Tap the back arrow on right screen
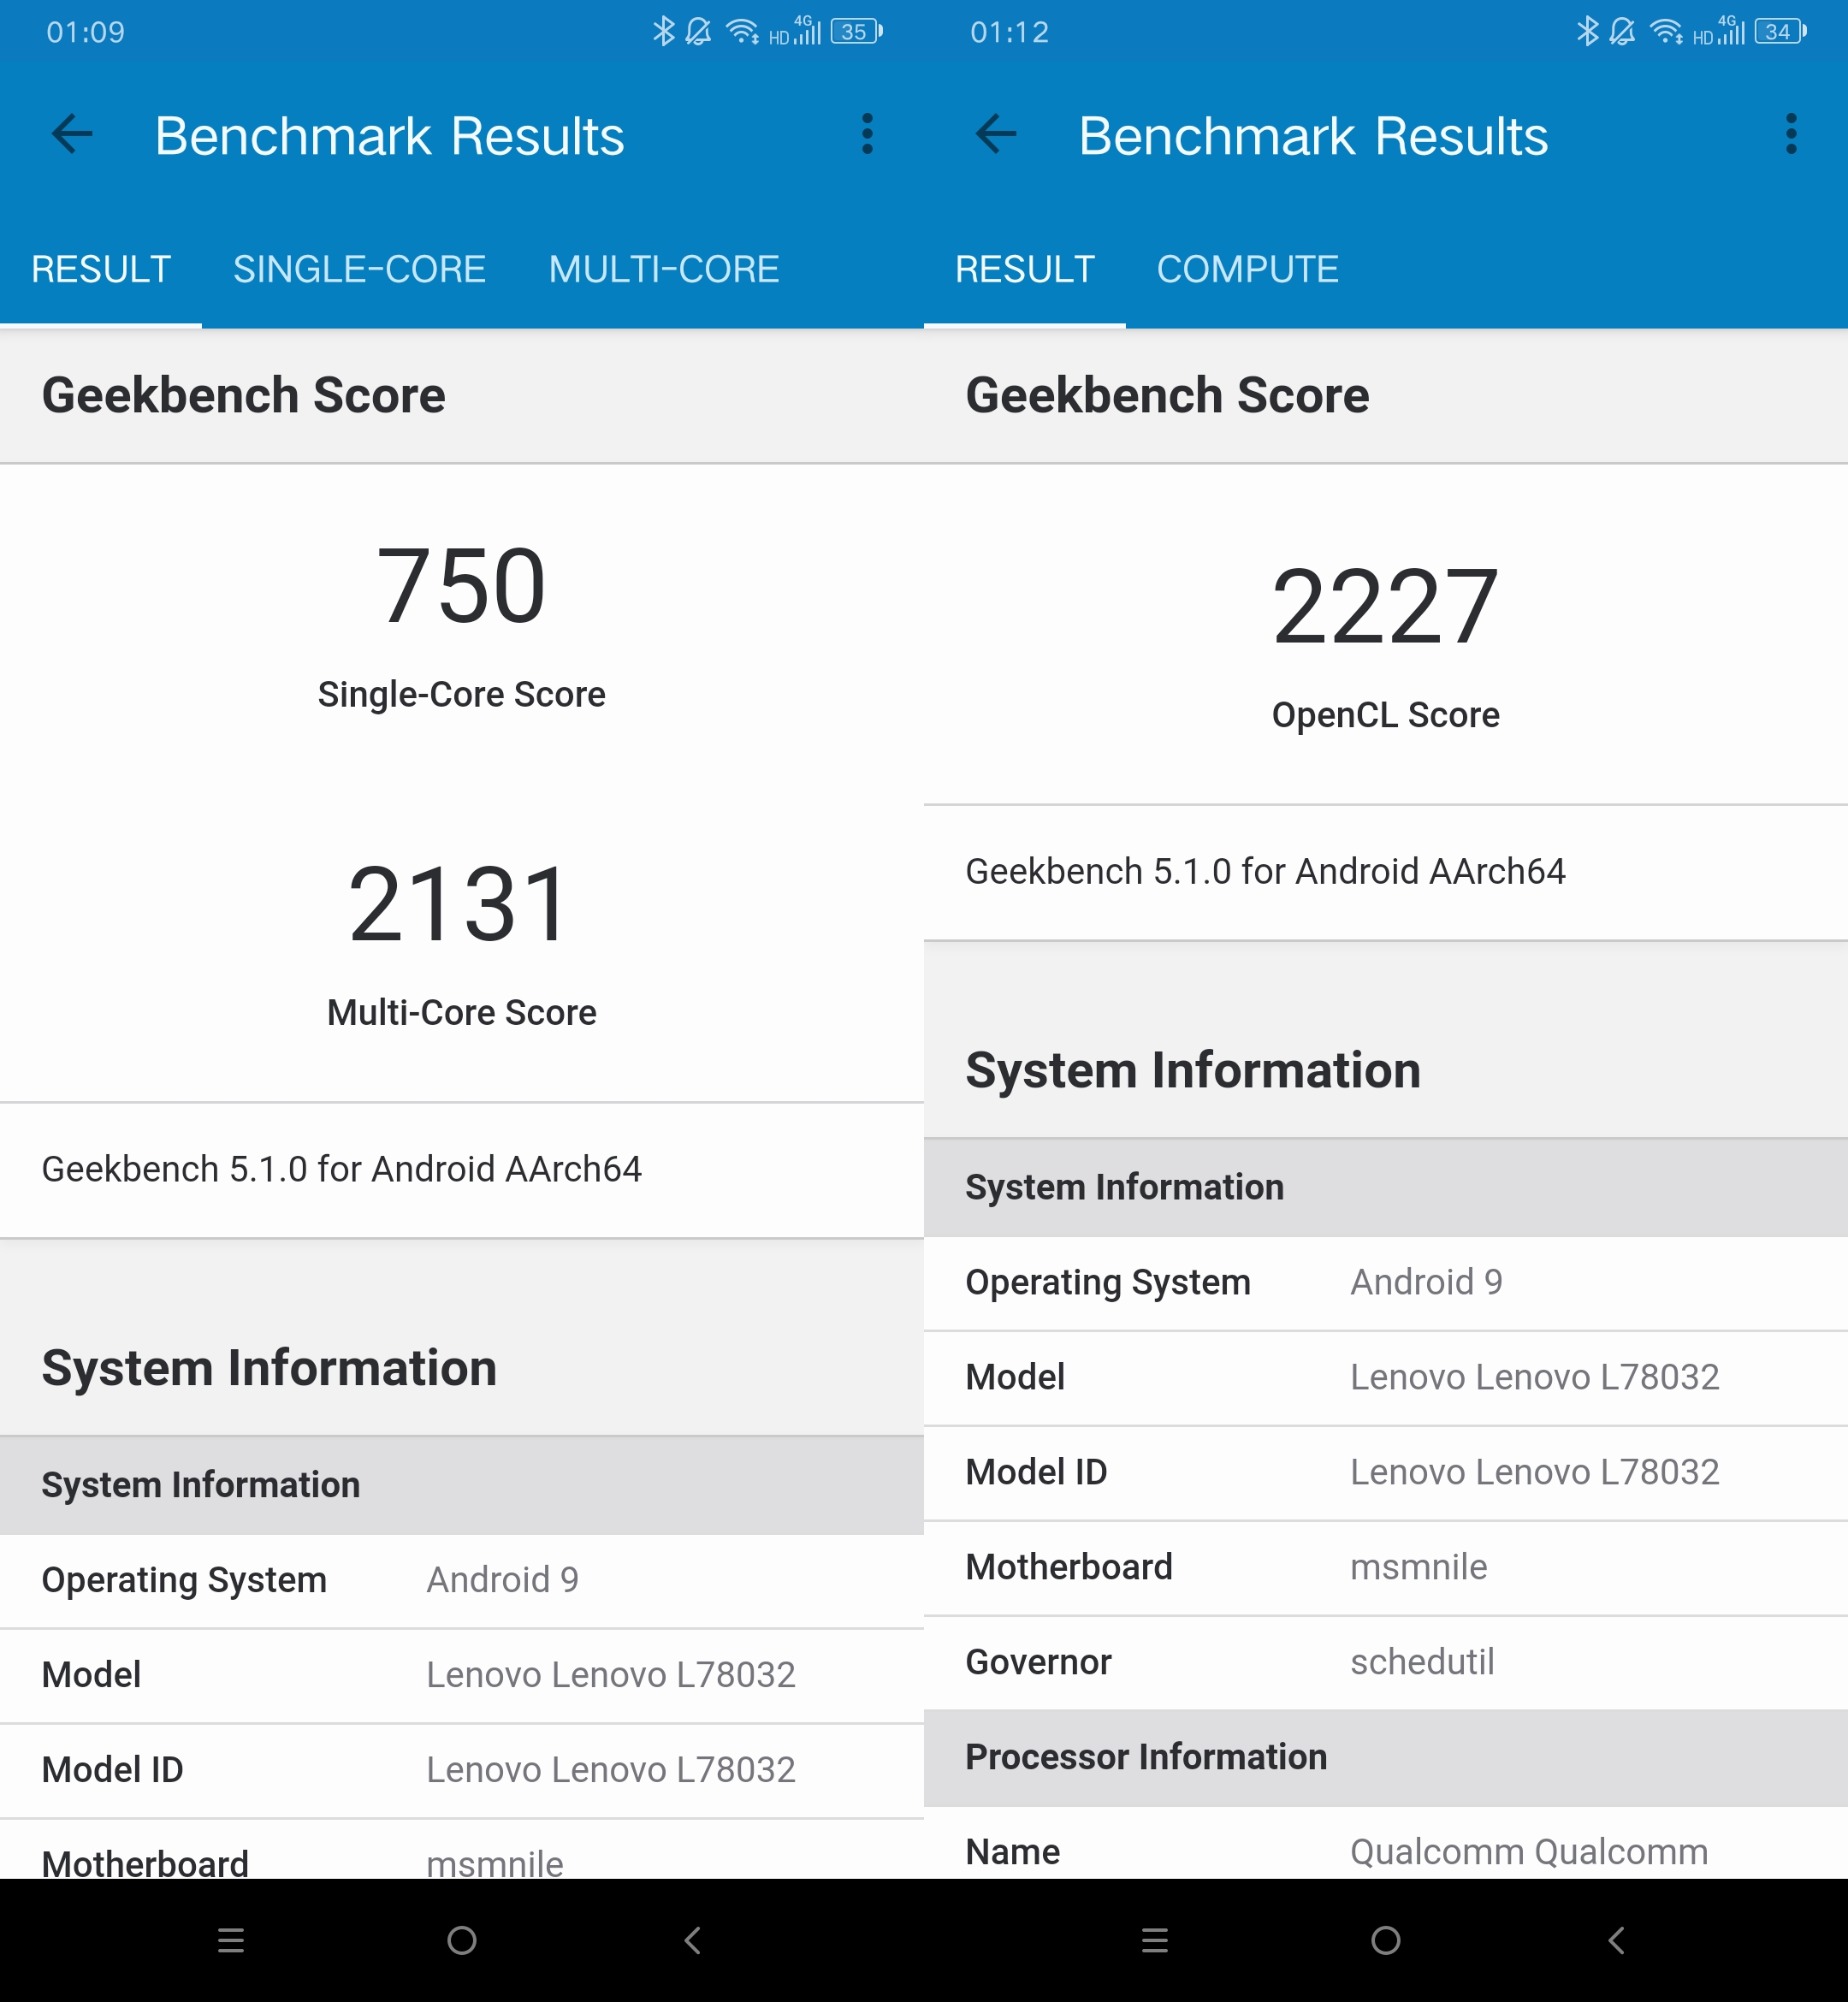Screen dimensions: 1848x2002 996,134
